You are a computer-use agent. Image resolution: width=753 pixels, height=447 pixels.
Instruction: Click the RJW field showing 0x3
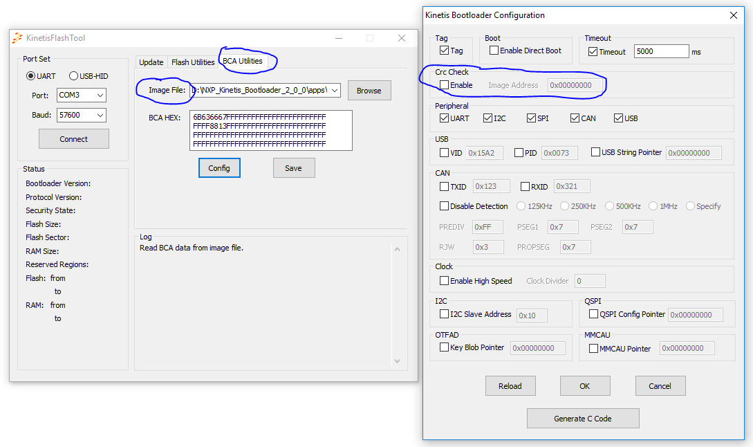(488, 247)
